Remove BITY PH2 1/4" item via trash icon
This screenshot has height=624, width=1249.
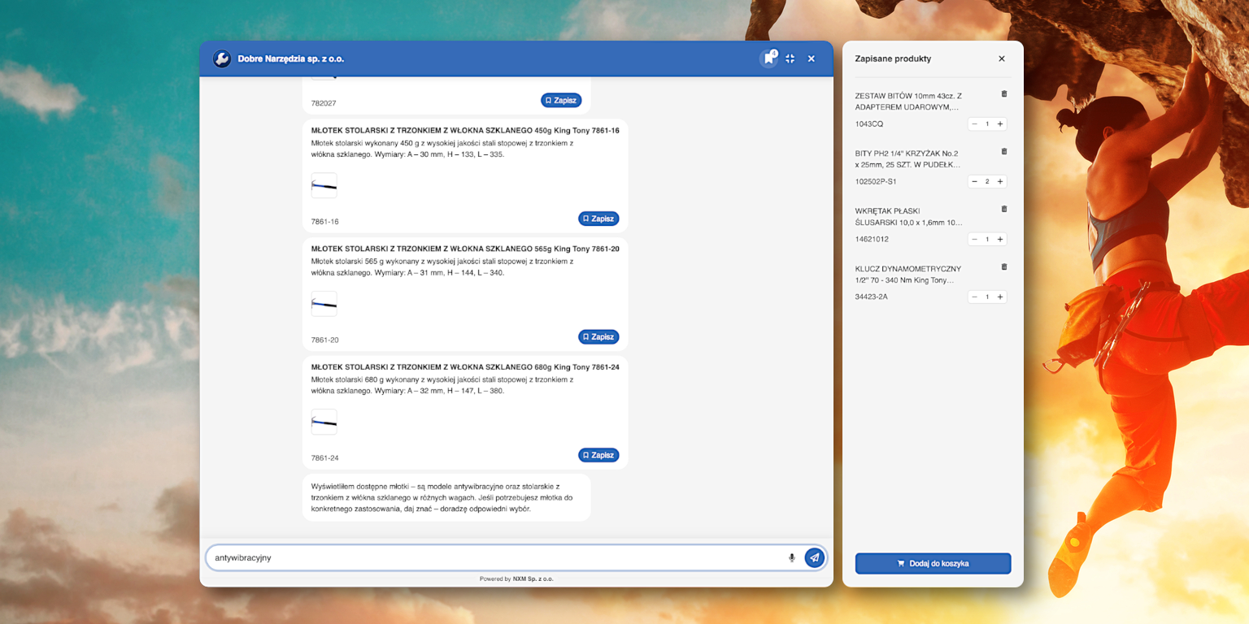tap(1003, 152)
